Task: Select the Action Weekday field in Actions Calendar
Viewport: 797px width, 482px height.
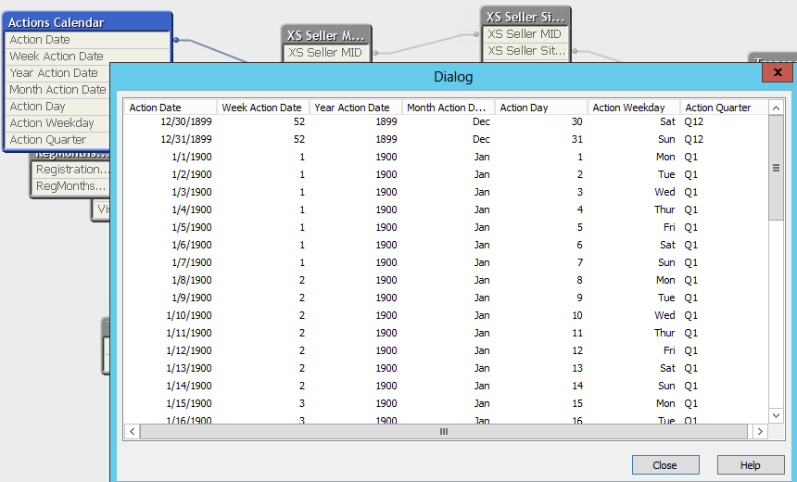Action: 52,123
